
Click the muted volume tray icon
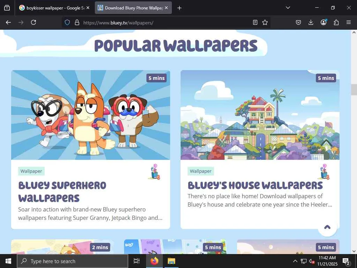(x=312, y=261)
